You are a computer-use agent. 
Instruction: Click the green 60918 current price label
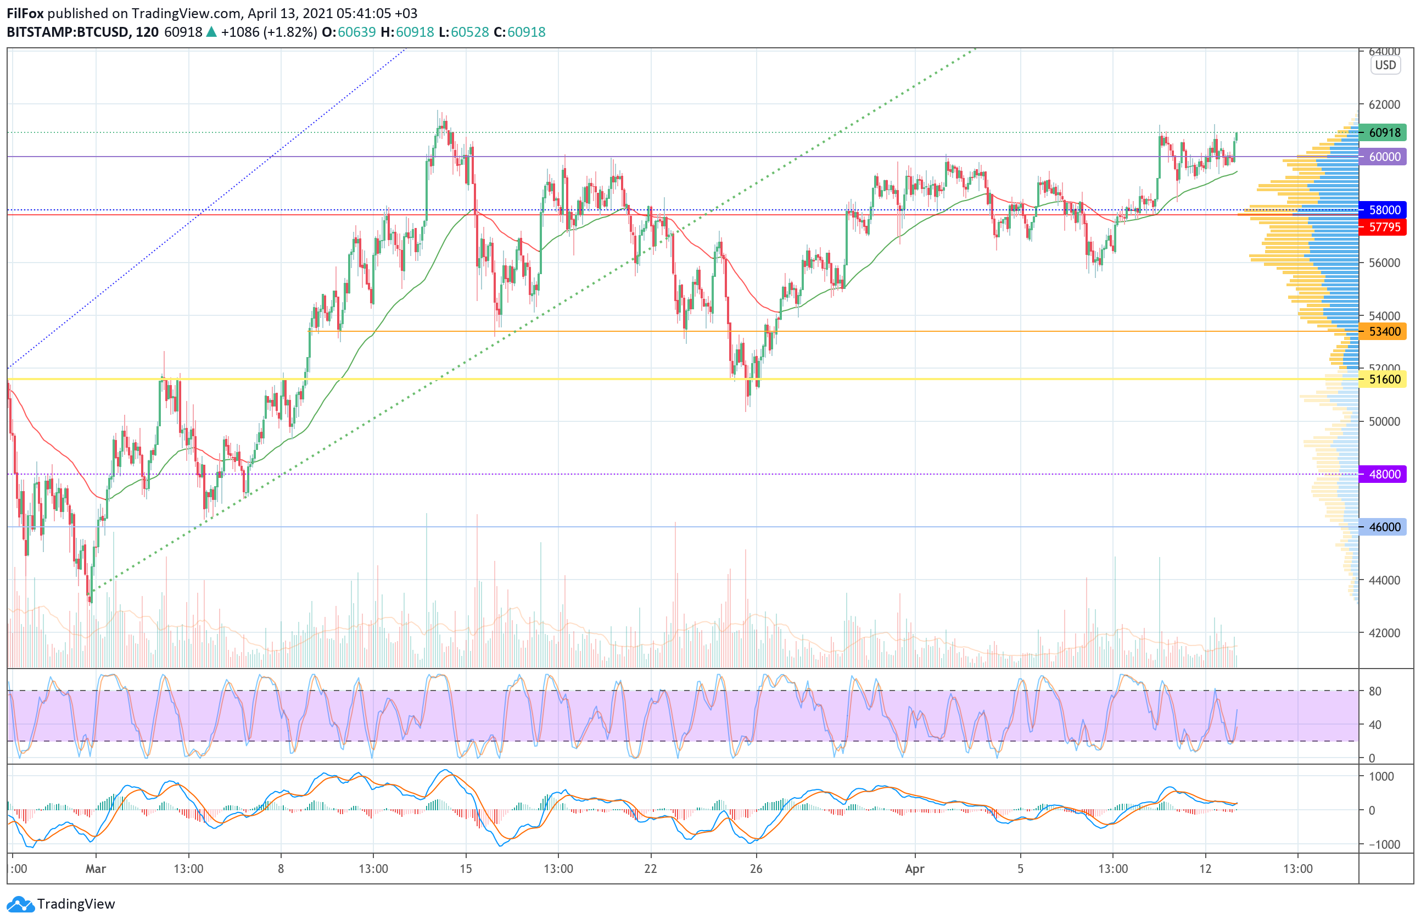tap(1384, 132)
